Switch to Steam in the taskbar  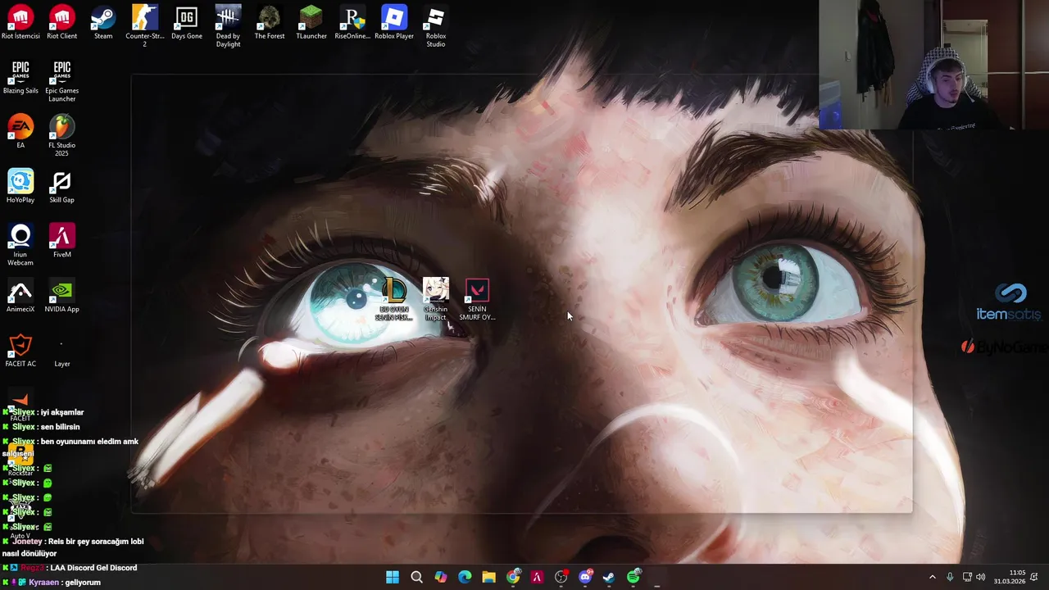(x=609, y=577)
